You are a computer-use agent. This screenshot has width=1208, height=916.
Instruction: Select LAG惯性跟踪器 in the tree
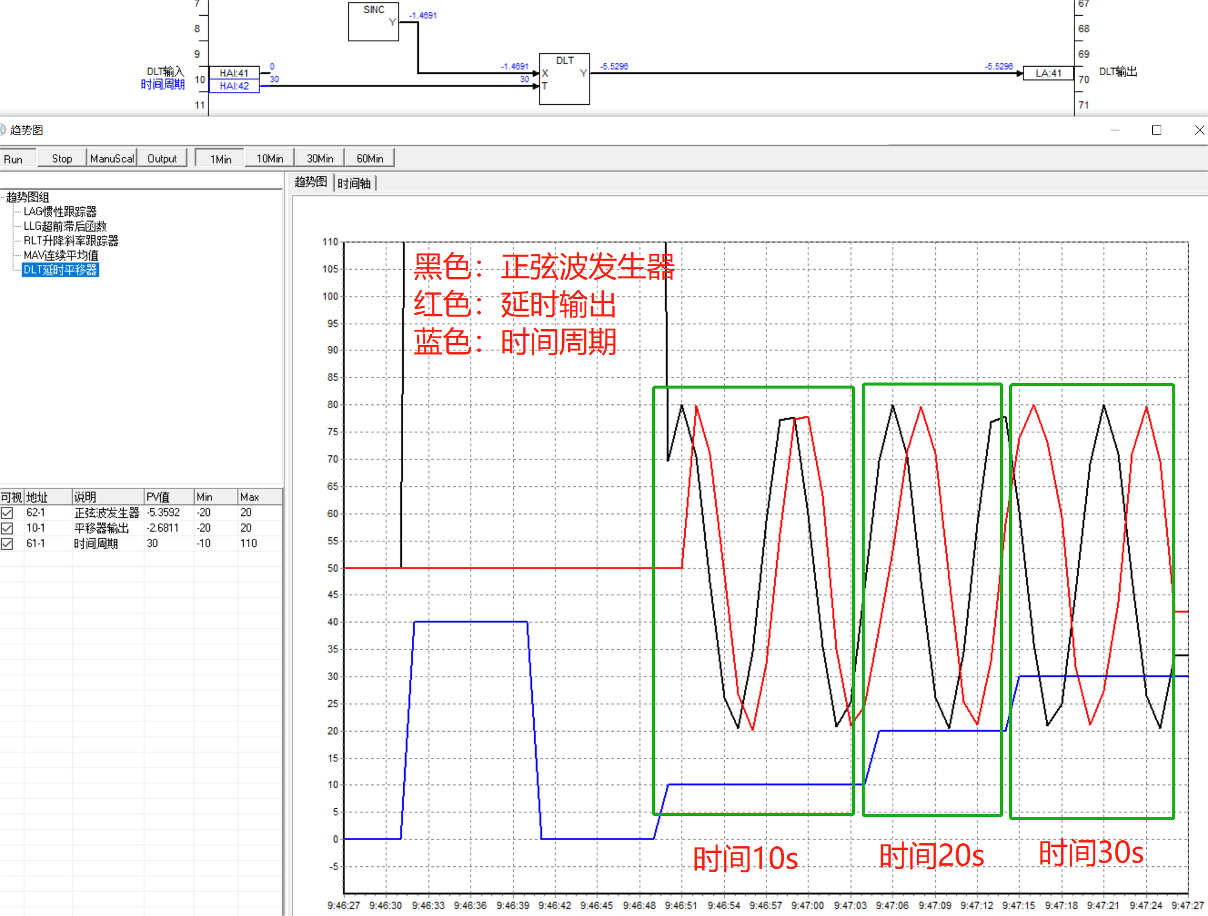coord(60,212)
